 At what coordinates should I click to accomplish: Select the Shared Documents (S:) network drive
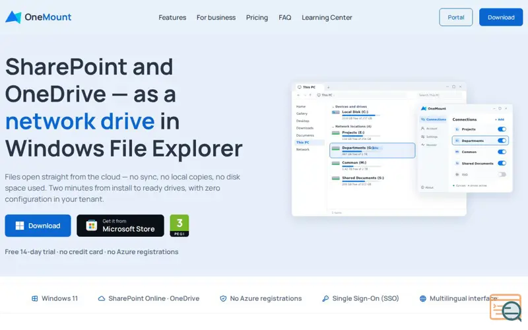358,181
